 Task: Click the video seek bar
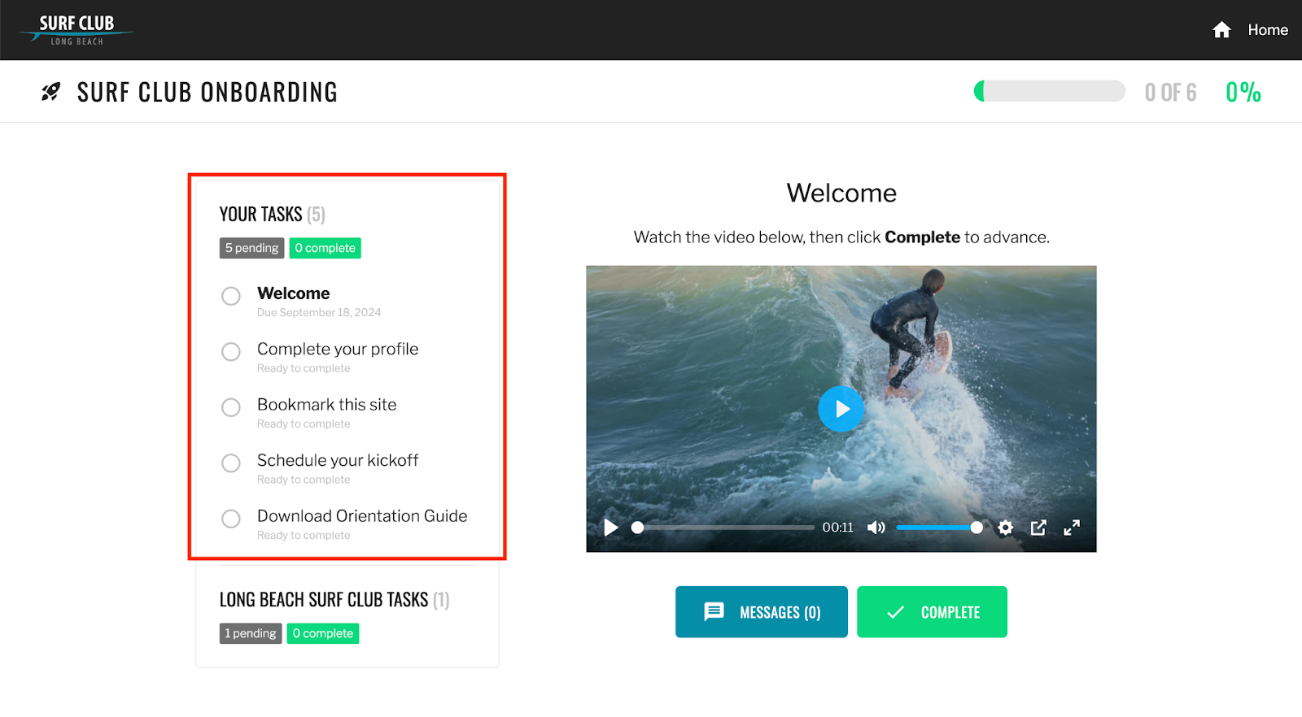coord(723,528)
